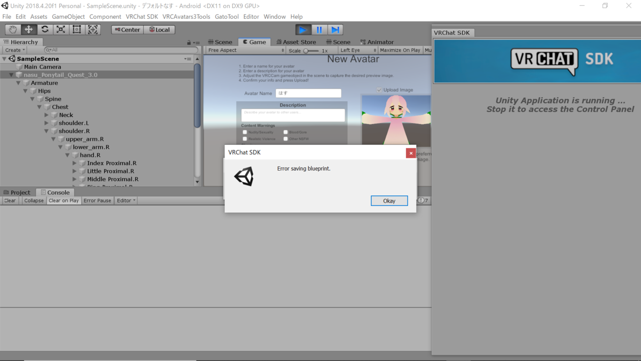Collapse the Armature node
The image size is (641, 361).
(19, 83)
